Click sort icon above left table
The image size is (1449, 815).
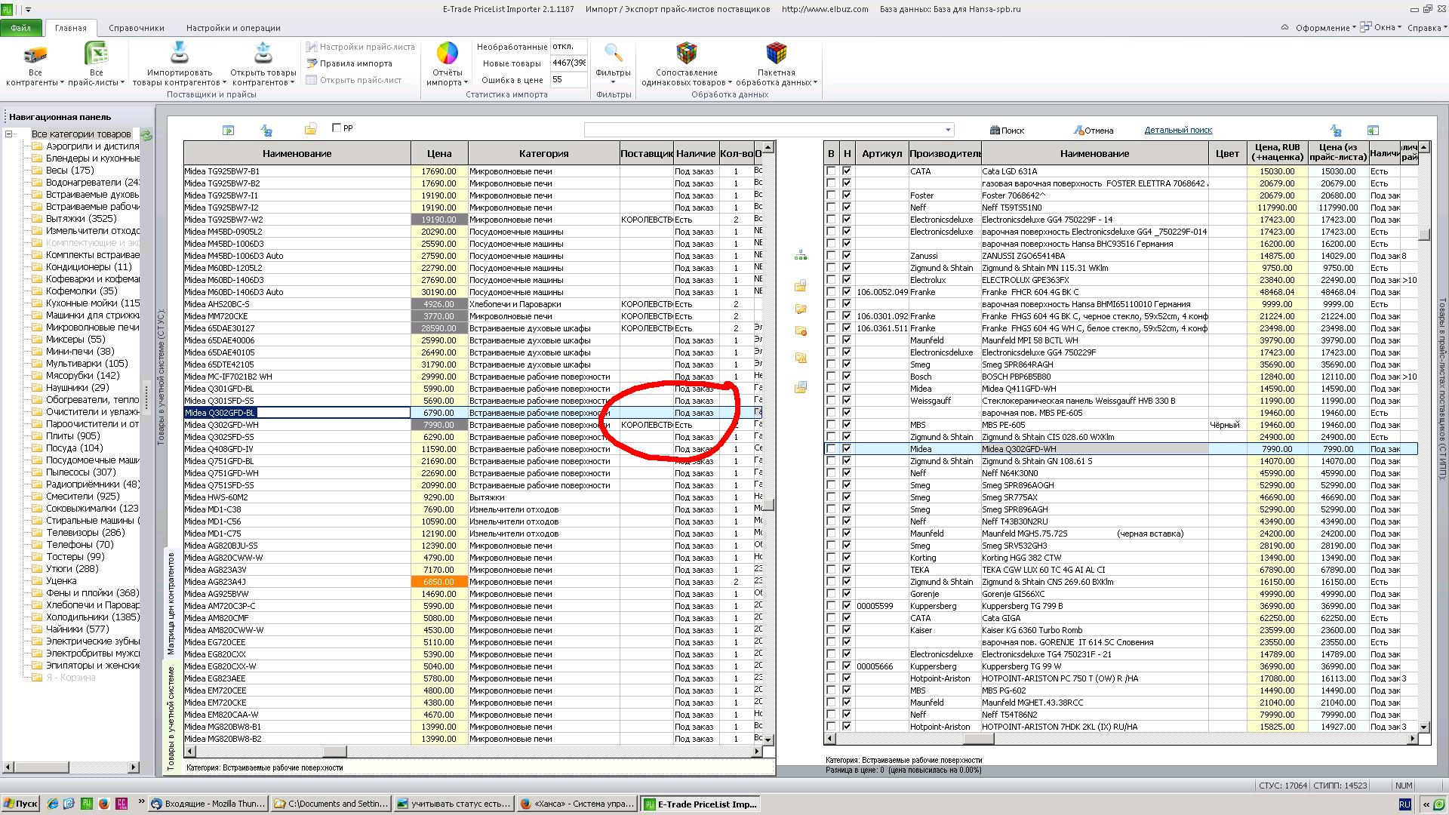coord(266,131)
